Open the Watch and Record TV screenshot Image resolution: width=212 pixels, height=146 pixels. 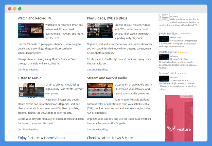point(31,31)
